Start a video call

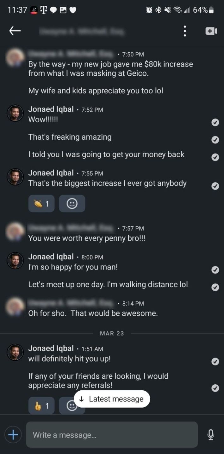pos(211,31)
